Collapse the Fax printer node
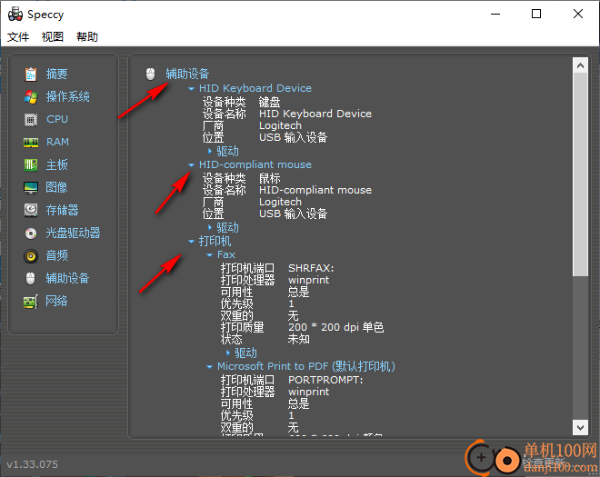Image resolution: width=600 pixels, height=477 pixels. [209, 254]
